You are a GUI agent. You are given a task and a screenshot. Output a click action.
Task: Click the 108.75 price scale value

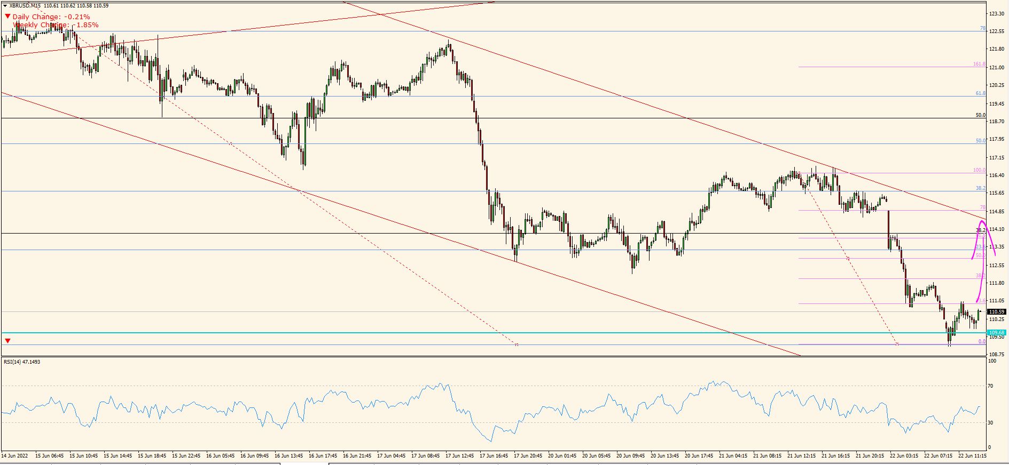pos(997,355)
